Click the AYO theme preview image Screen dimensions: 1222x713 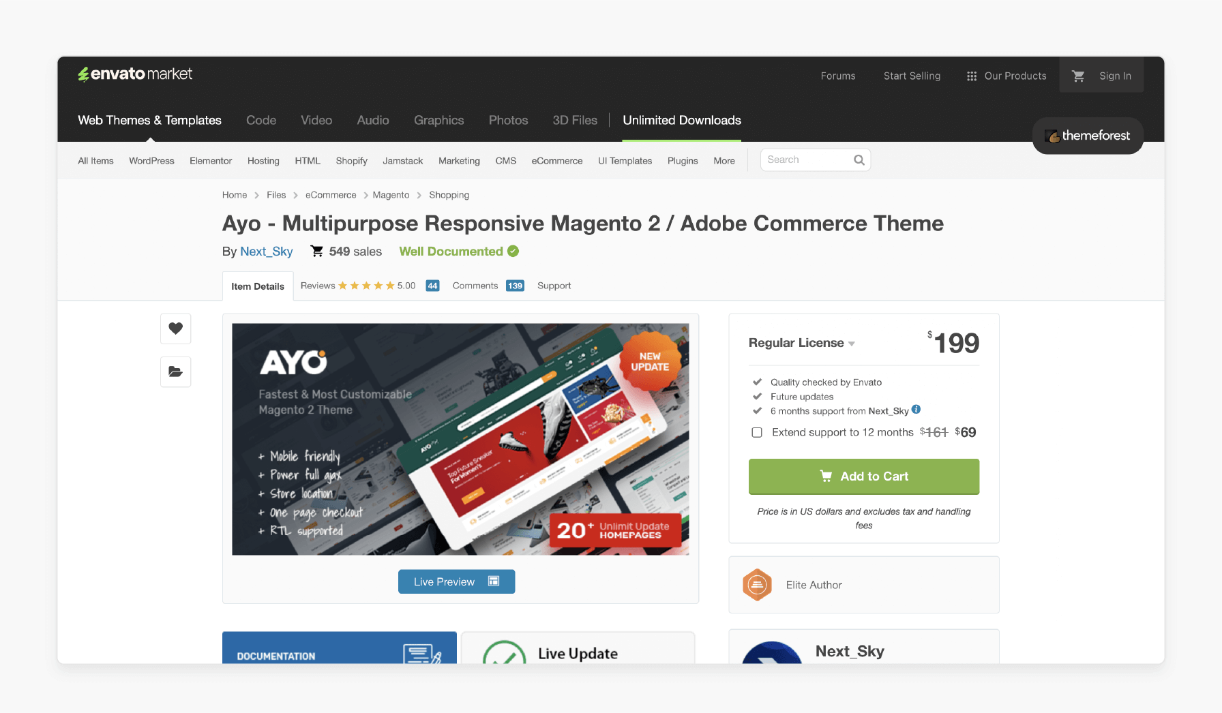(x=460, y=439)
